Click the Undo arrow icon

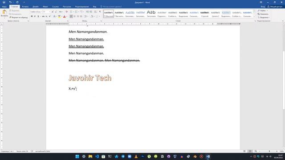(x=10, y=2)
